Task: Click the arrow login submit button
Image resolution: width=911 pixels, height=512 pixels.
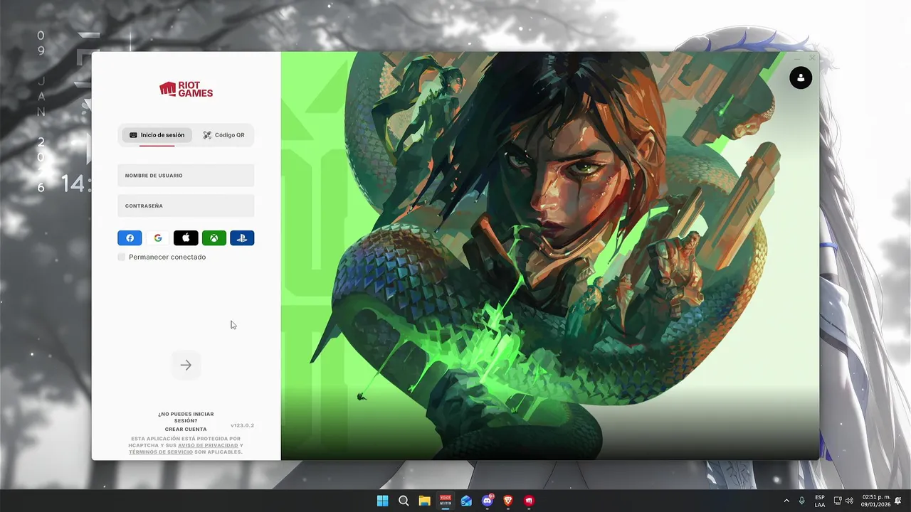Action: [x=186, y=365]
